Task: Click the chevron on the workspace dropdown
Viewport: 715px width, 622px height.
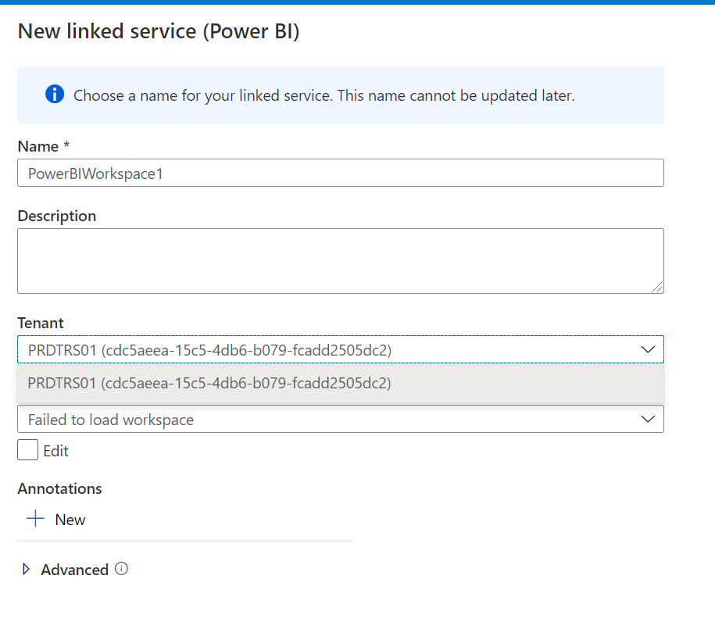Action: click(x=648, y=419)
